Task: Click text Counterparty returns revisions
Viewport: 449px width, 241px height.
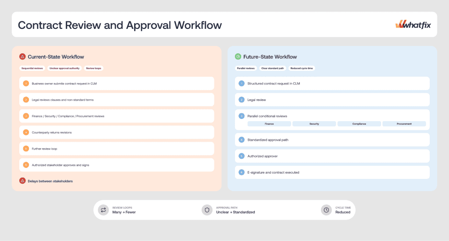Action: coord(52,133)
